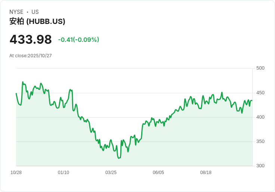Select the At close 2025/10/27 text
The width and height of the screenshot is (275, 192).
[x=31, y=56]
